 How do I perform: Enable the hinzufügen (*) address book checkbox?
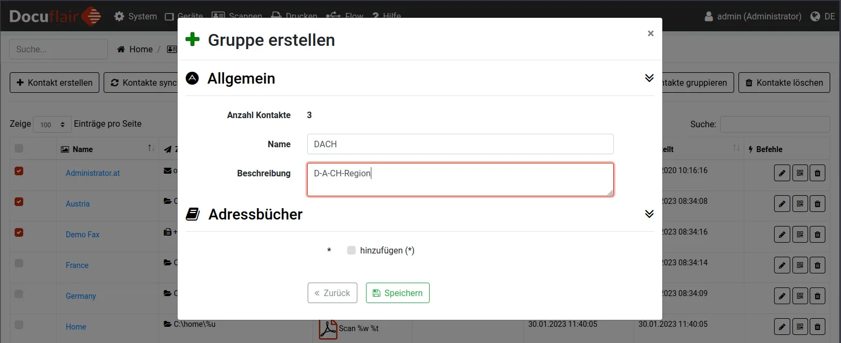point(351,250)
